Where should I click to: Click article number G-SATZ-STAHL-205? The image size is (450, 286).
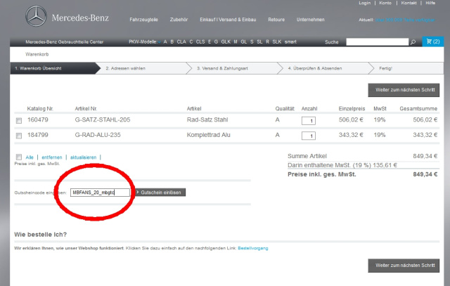click(103, 119)
